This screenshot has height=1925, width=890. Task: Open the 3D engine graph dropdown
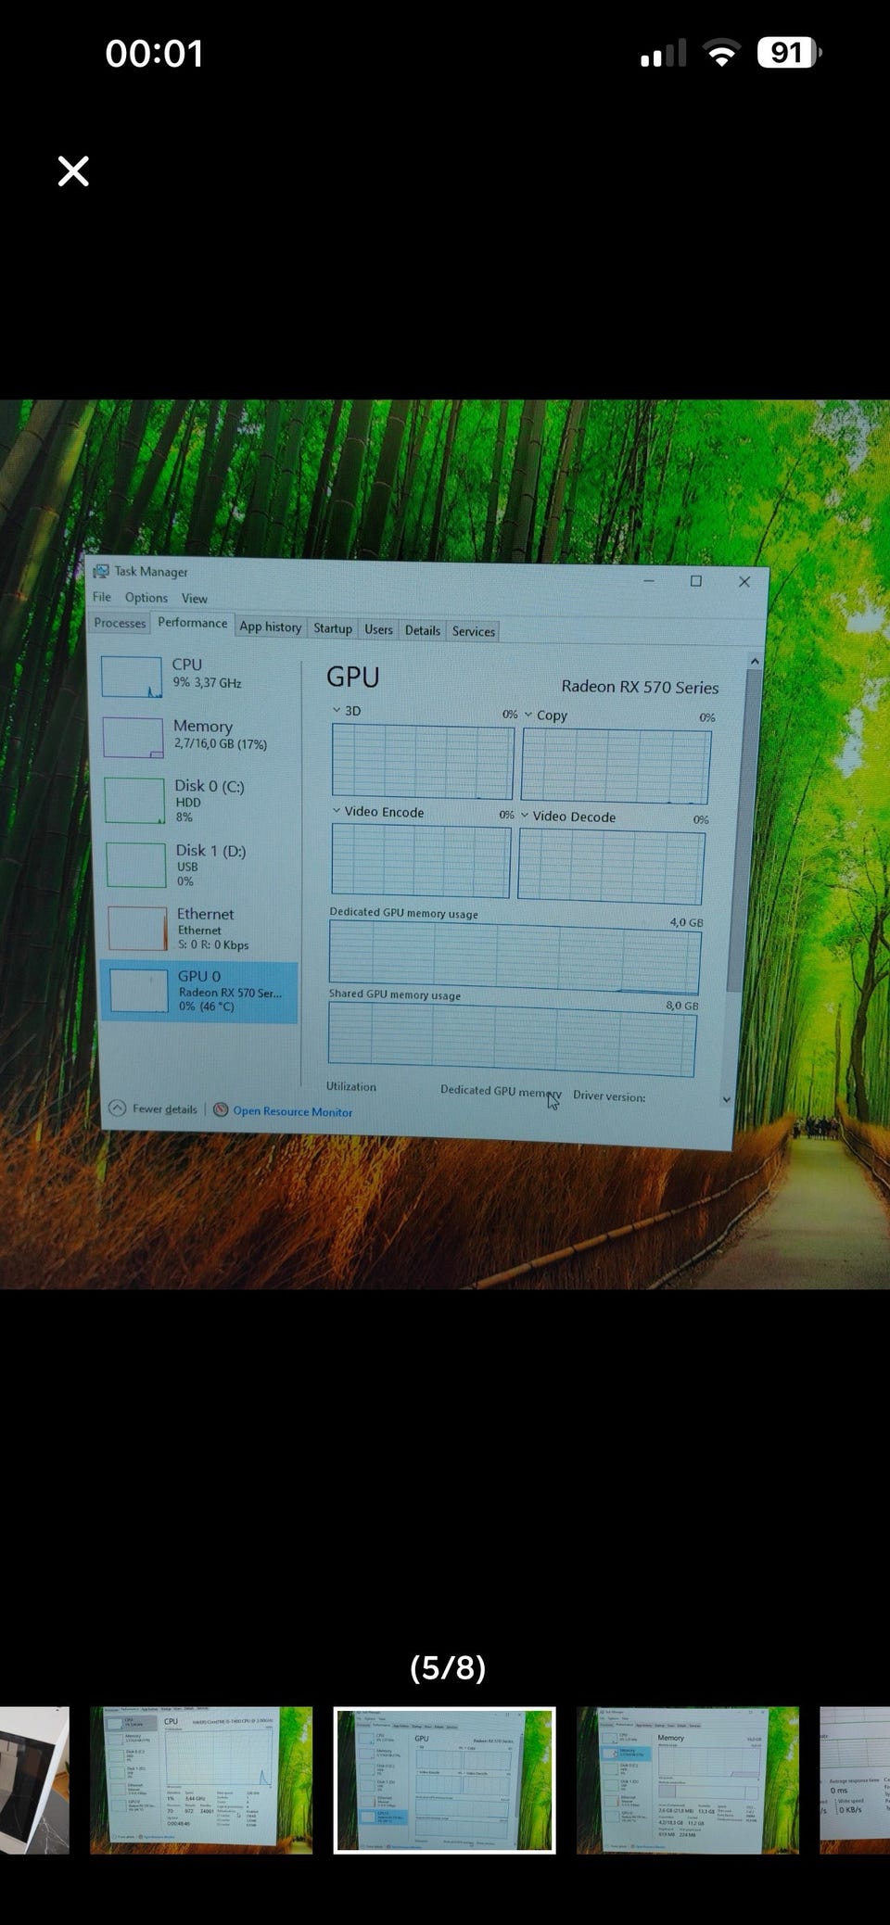337,710
